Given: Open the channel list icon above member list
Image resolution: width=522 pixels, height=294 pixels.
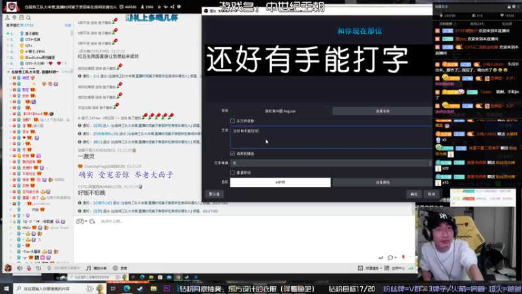Looking at the screenshot, I should click(x=22, y=18).
